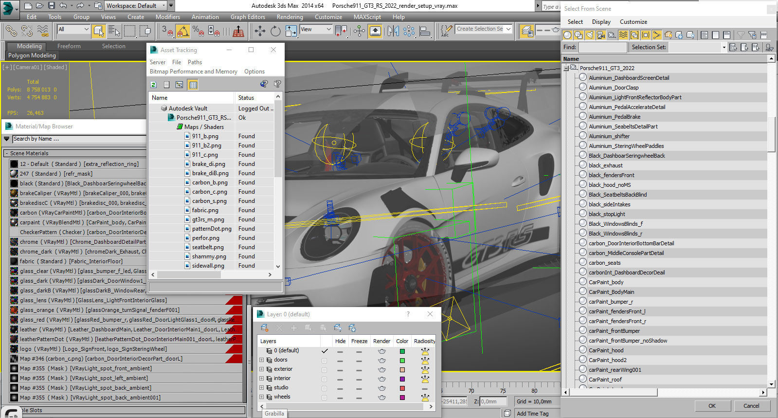The image size is (778, 418).
Task: Toggle Display Geometry filter in Select From Scene
Action: click(x=567, y=35)
